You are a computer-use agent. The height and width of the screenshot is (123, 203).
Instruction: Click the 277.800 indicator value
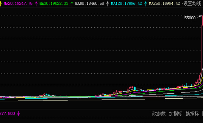7,113
